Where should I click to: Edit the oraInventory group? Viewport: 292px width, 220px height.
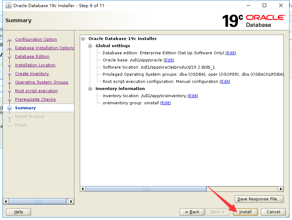tap(166, 103)
